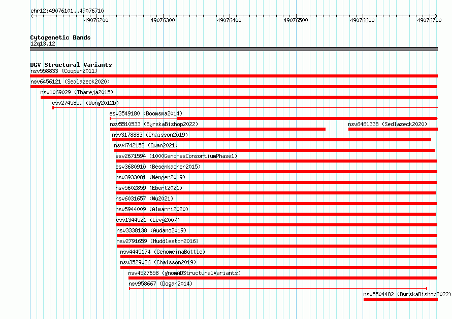Viewport: 452px width, 319px height.
Task: Open nsv3529026 (Chaisson2019) variant
Action: pyautogui.click(x=158, y=262)
